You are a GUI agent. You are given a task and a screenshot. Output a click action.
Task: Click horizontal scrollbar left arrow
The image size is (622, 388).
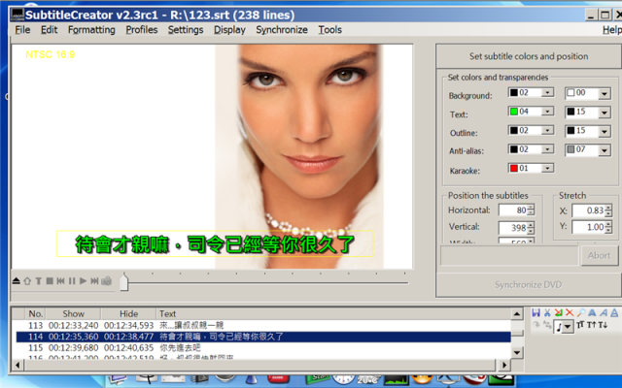17,365
